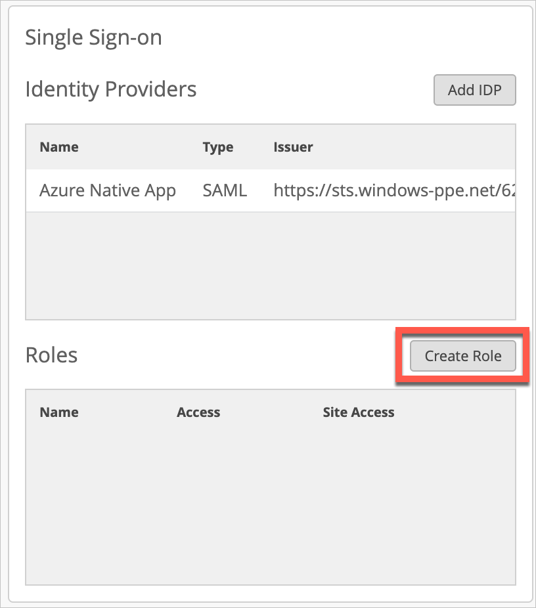Click the Name column header in Roles table
This screenshot has width=536, height=608.
[x=58, y=412]
